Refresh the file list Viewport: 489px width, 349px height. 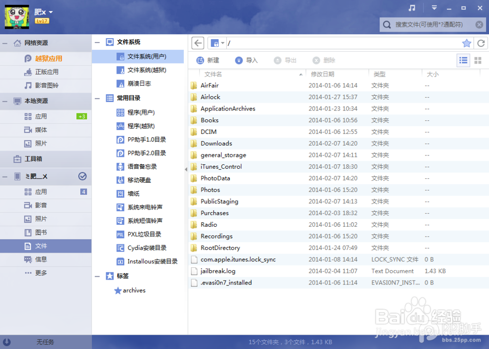[481, 43]
